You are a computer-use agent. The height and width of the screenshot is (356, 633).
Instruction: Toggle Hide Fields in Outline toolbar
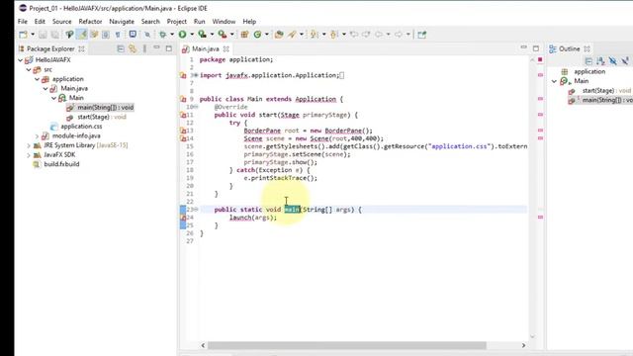(613, 61)
